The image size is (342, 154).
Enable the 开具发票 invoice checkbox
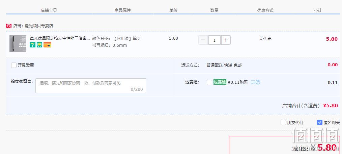[x=14, y=65]
